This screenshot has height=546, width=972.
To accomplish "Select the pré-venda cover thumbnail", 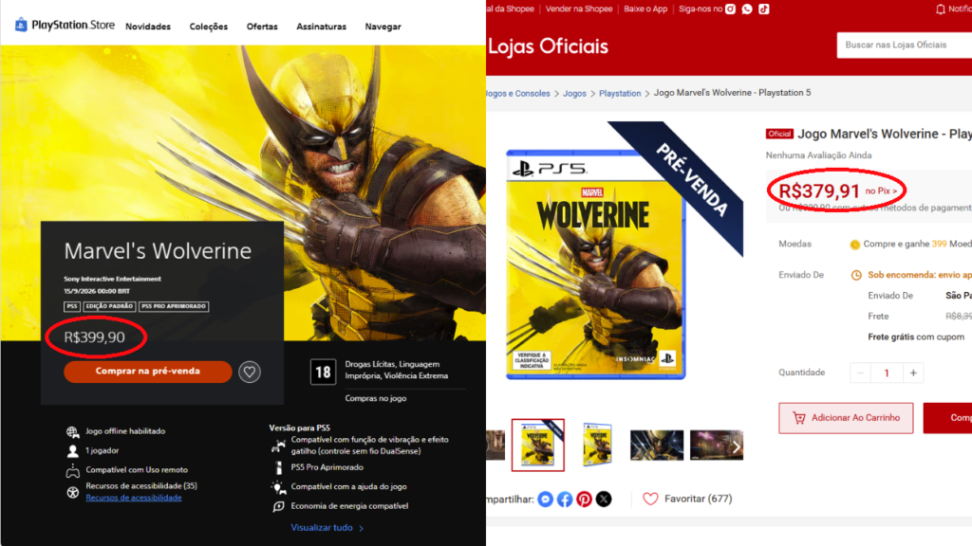I will coord(538,446).
